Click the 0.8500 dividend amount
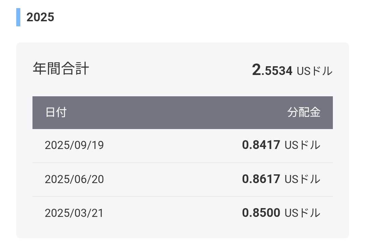Screen dimensions: 365x251 point(261,213)
